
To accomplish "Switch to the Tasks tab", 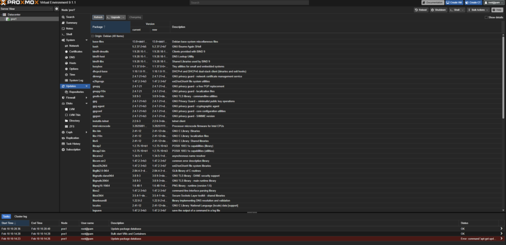I will [6, 217].
